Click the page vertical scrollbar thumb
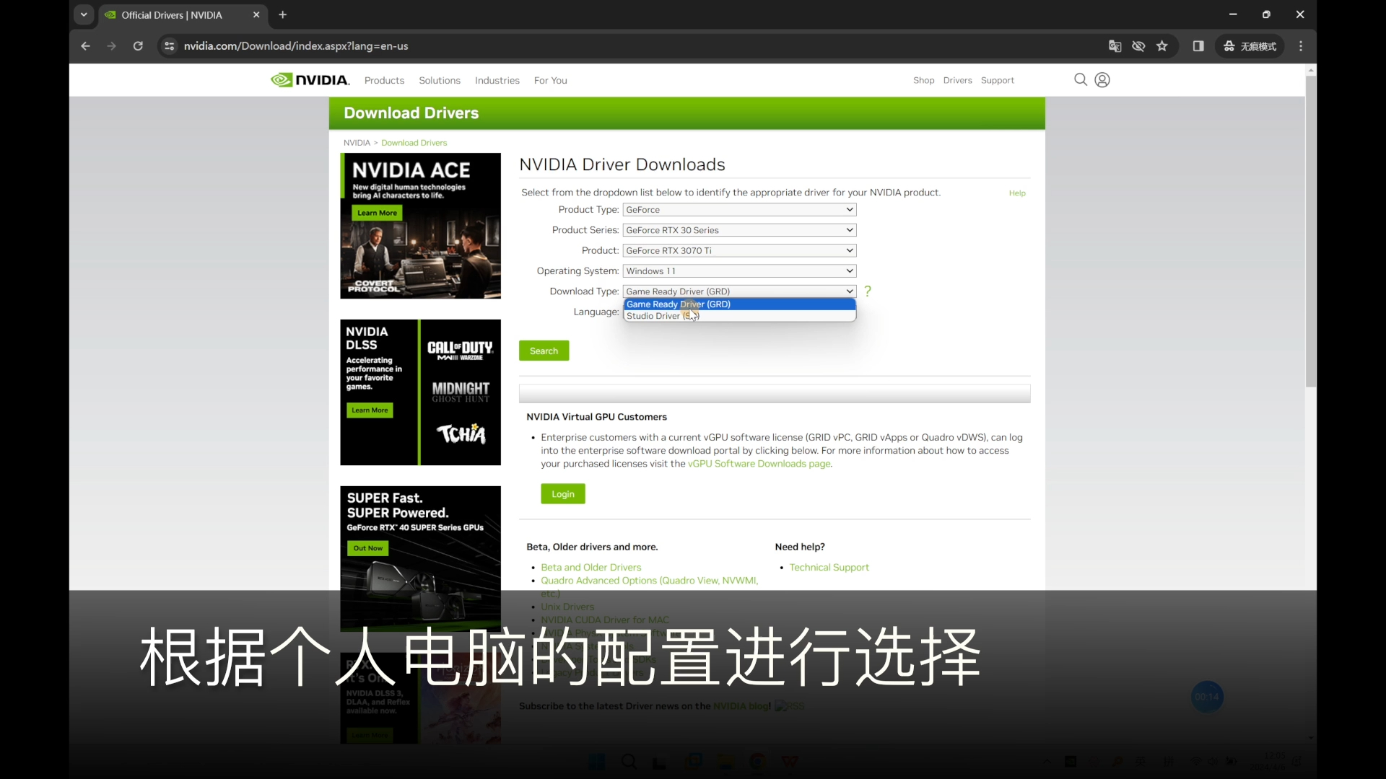 (x=1311, y=231)
